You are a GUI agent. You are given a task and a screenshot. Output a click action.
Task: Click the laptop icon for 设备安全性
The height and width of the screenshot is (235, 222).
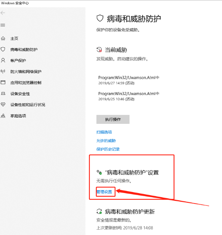click(3, 94)
